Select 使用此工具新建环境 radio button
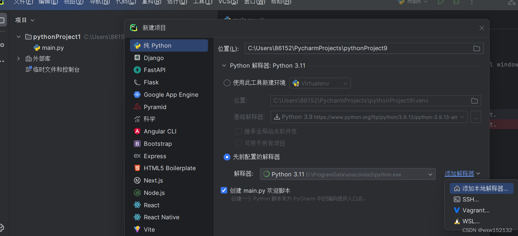The height and width of the screenshot is (236, 518). [227, 83]
